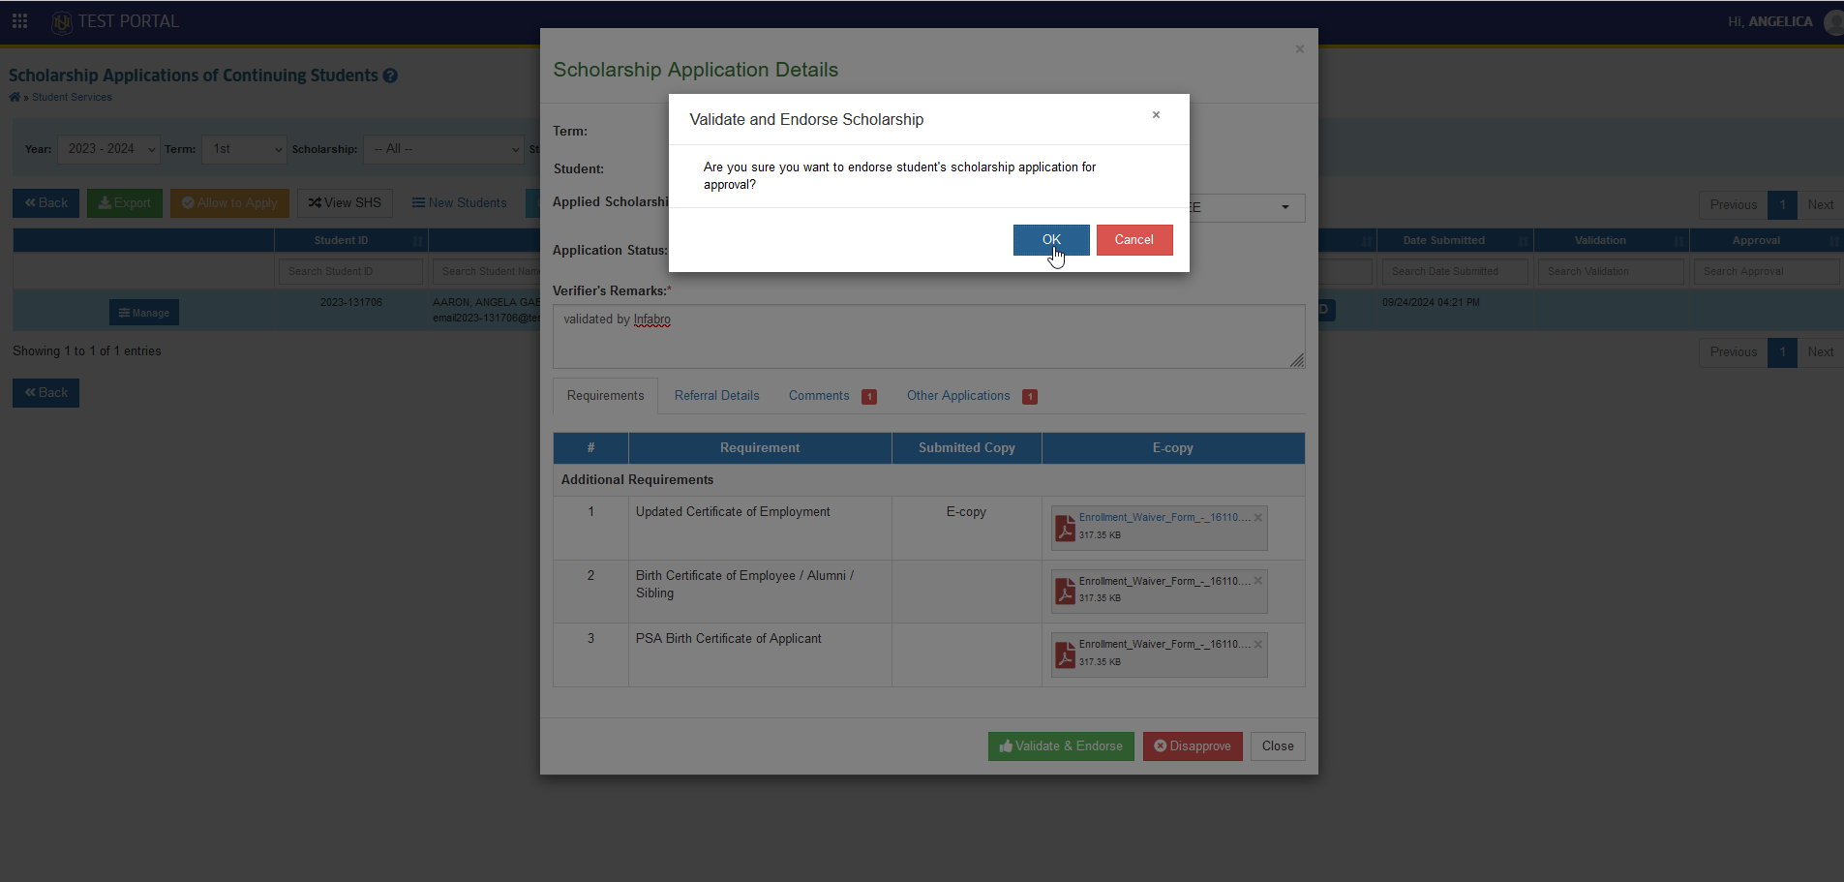Click the red Disapprove button

(x=1193, y=746)
